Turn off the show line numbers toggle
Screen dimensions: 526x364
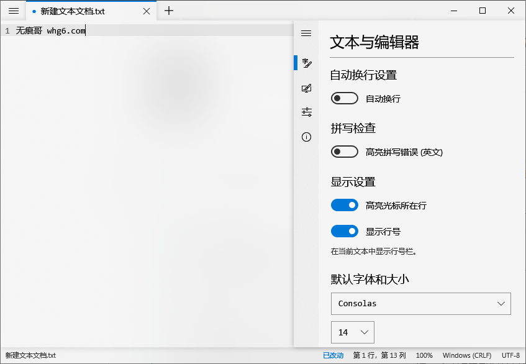pyautogui.click(x=345, y=231)
